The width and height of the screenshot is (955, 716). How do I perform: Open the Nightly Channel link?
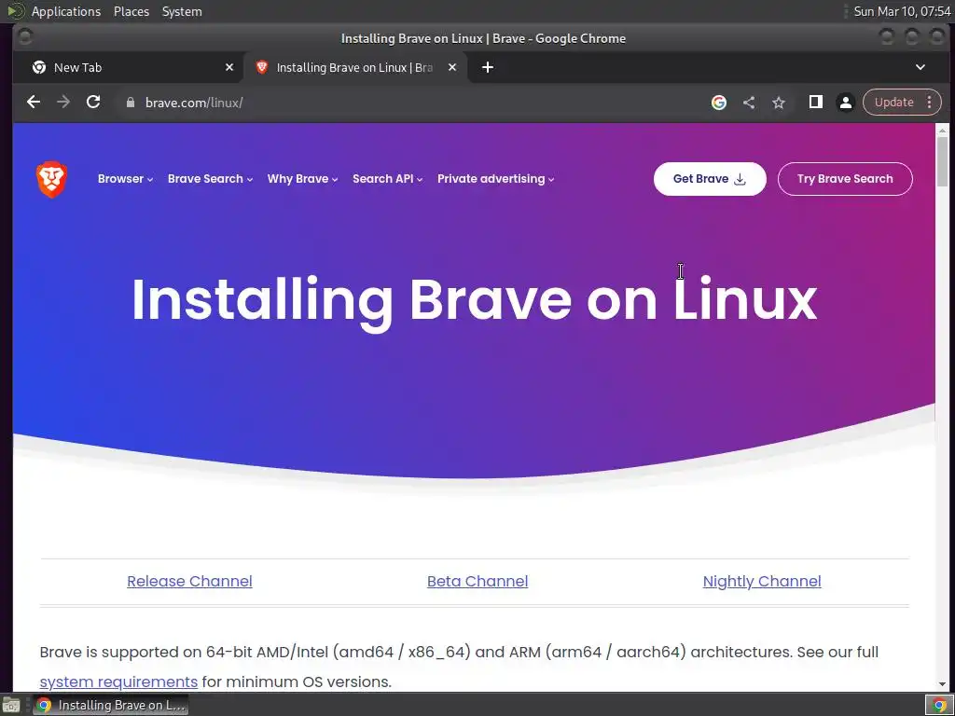[762, 582]
